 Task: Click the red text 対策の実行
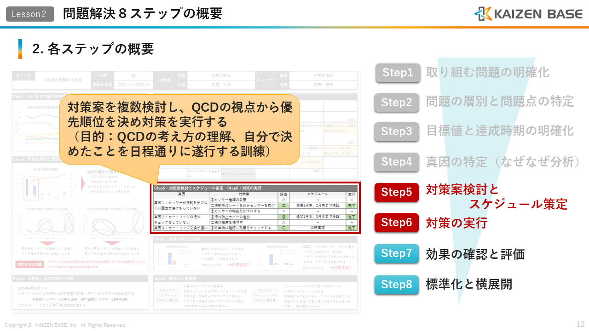(x=456, y=223)
